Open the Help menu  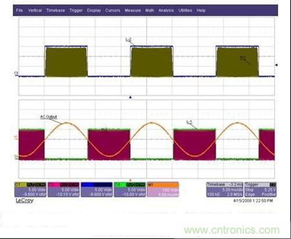(x=201, y=10)
